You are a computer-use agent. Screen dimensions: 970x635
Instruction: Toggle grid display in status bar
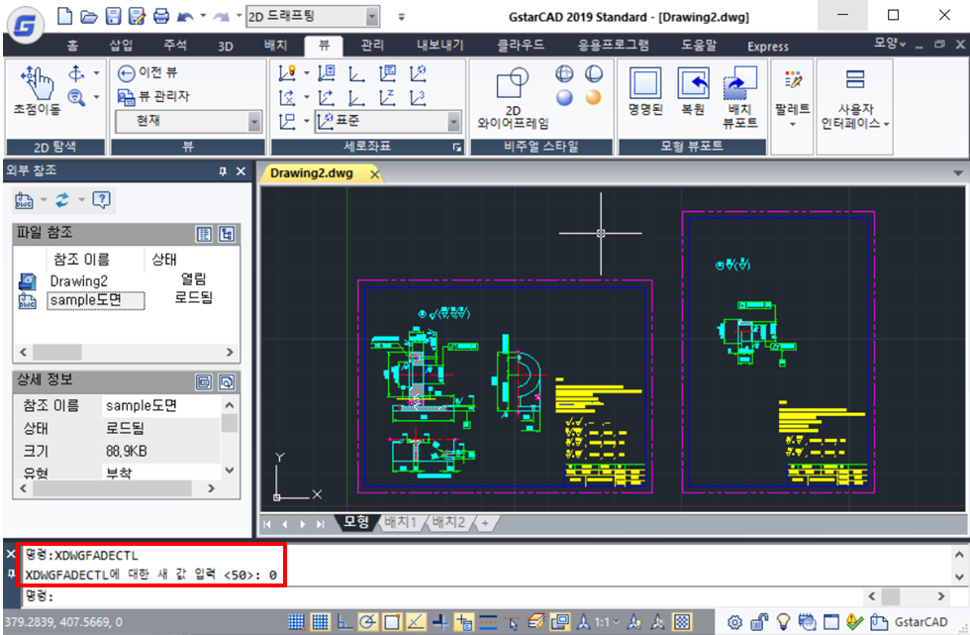pyautogui.click(x=321, y=622)
